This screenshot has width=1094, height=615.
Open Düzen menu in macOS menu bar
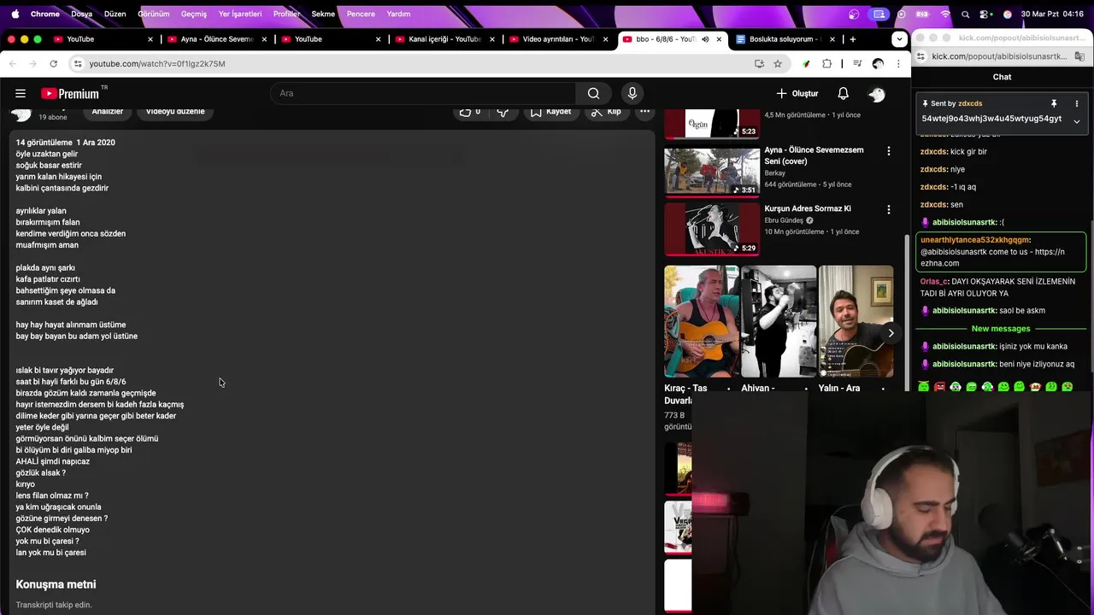115,14
